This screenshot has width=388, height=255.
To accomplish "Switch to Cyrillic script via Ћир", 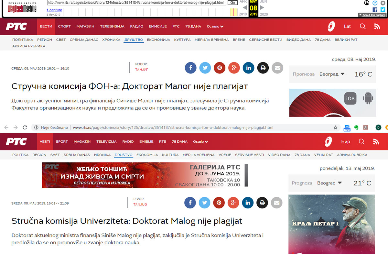I will pyautogui.click(x=345, y=142).
